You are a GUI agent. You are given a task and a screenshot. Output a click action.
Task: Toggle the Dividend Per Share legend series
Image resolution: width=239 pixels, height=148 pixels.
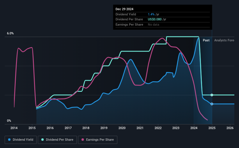pyautogui.click(x=57, y=140)
